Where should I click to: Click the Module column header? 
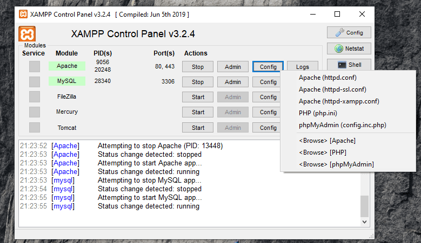coord(66,53)
